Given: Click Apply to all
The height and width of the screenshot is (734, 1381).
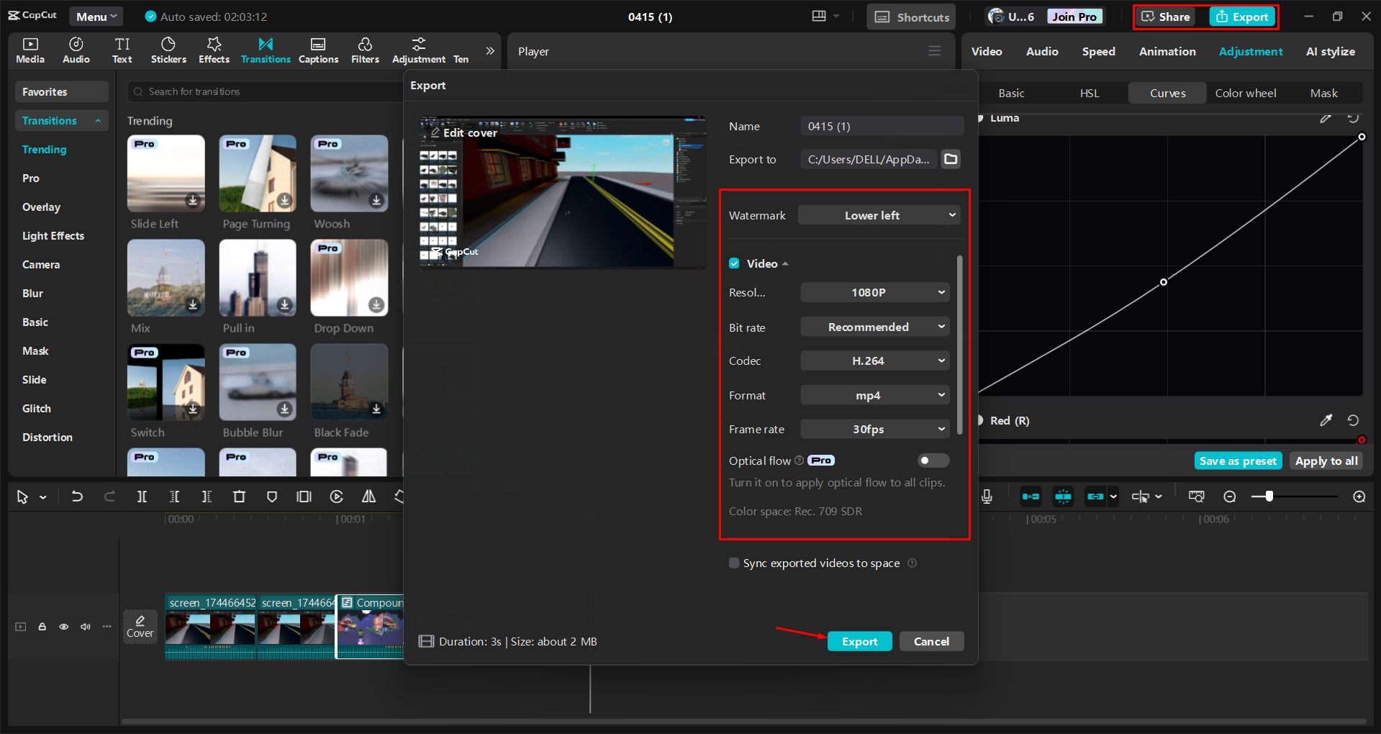Looking at the screenshot, I should [x=1326, y=461].
